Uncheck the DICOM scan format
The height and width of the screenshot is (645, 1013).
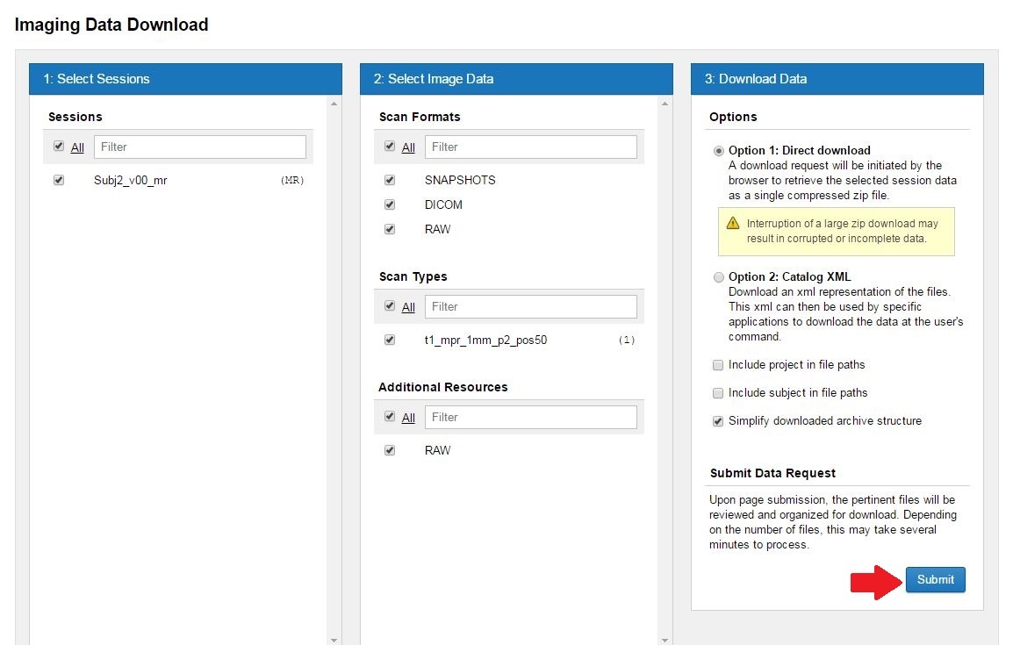(390, 204)
